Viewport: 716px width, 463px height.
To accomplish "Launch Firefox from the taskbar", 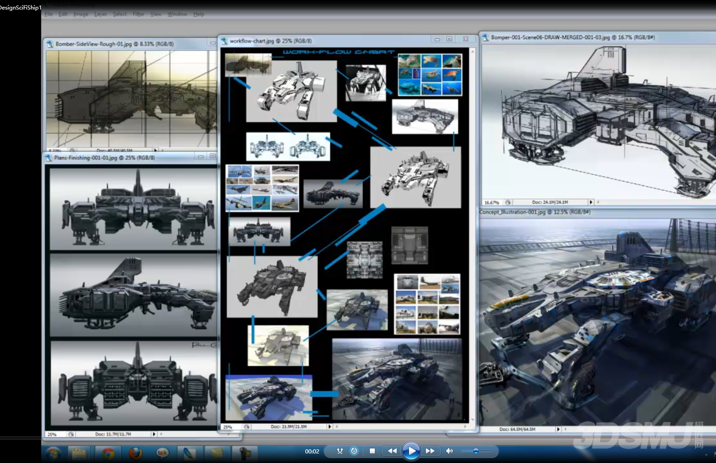I will [135, 453].
